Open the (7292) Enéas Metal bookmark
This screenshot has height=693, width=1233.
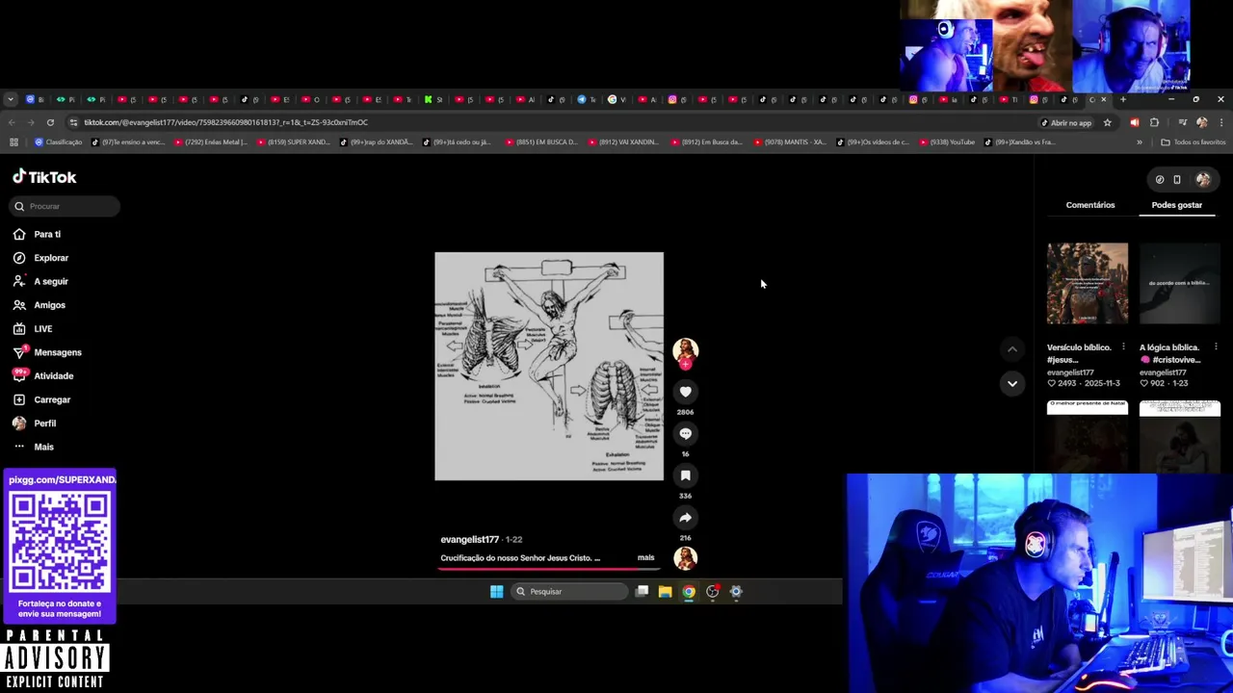click(x=210, y=142)
